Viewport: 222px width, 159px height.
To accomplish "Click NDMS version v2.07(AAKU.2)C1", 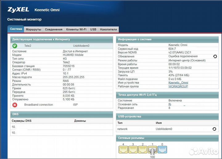I will tap(180, 52).
